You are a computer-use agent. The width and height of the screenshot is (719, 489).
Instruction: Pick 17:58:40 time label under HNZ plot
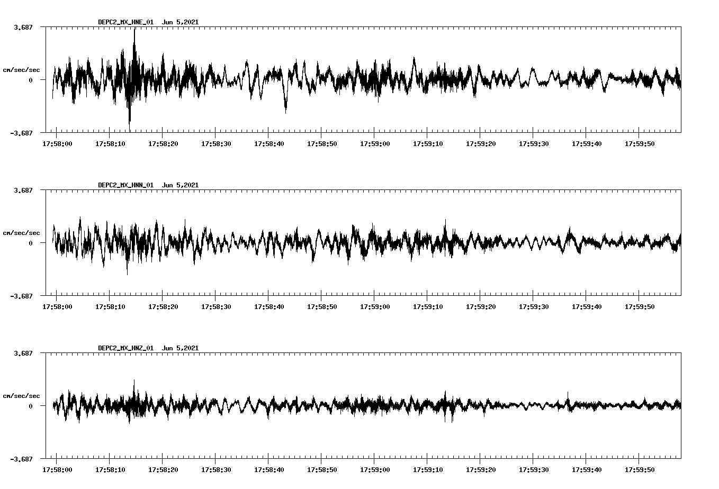269,469
